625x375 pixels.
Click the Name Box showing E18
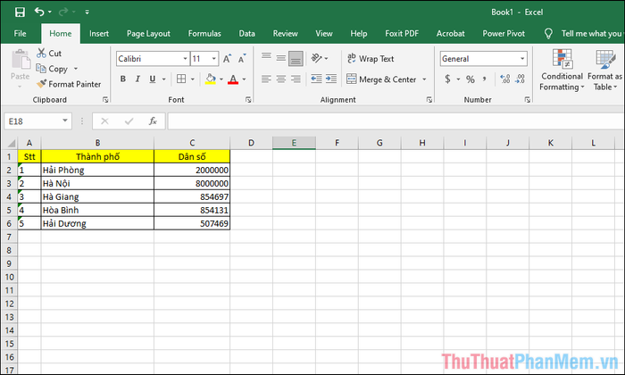[x=37, y=121]
